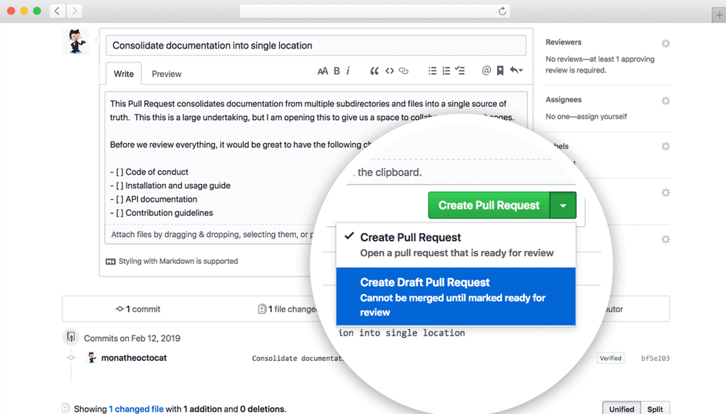Image resolution: width=726 pixels, height=414 pixels.
Task: Click the user avatar next to the title
Action: (x=76, y=42)
